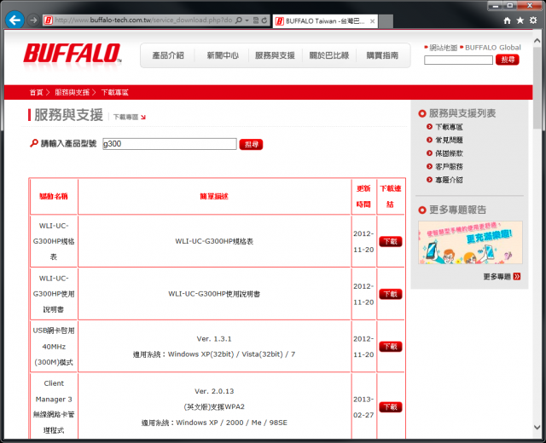Viewport: 546px width, 443px height.
Task: Click the 驅動名稱 column header
Action: [54, 197]
